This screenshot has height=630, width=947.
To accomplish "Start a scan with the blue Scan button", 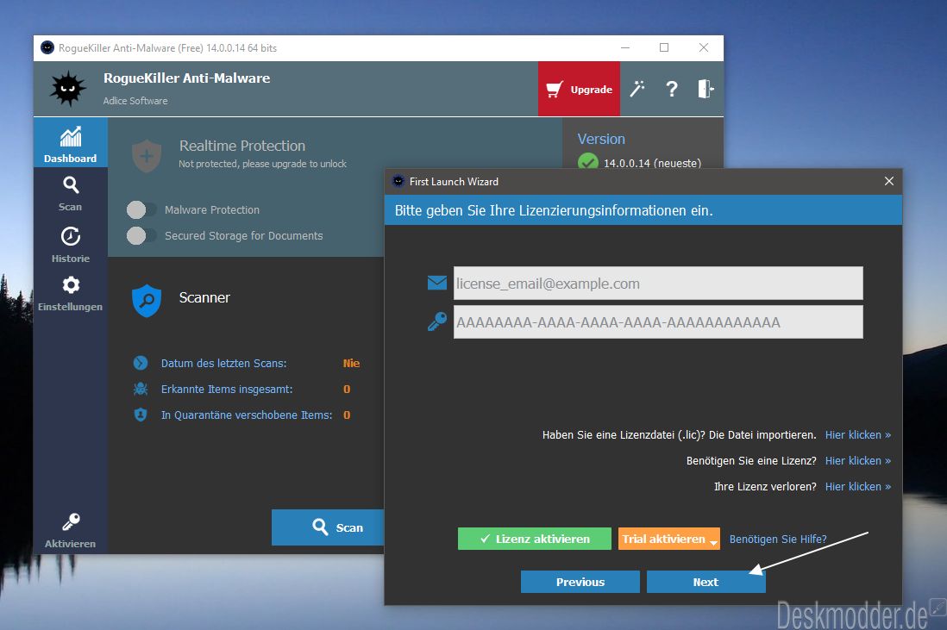I will click(x=328, y=527).
